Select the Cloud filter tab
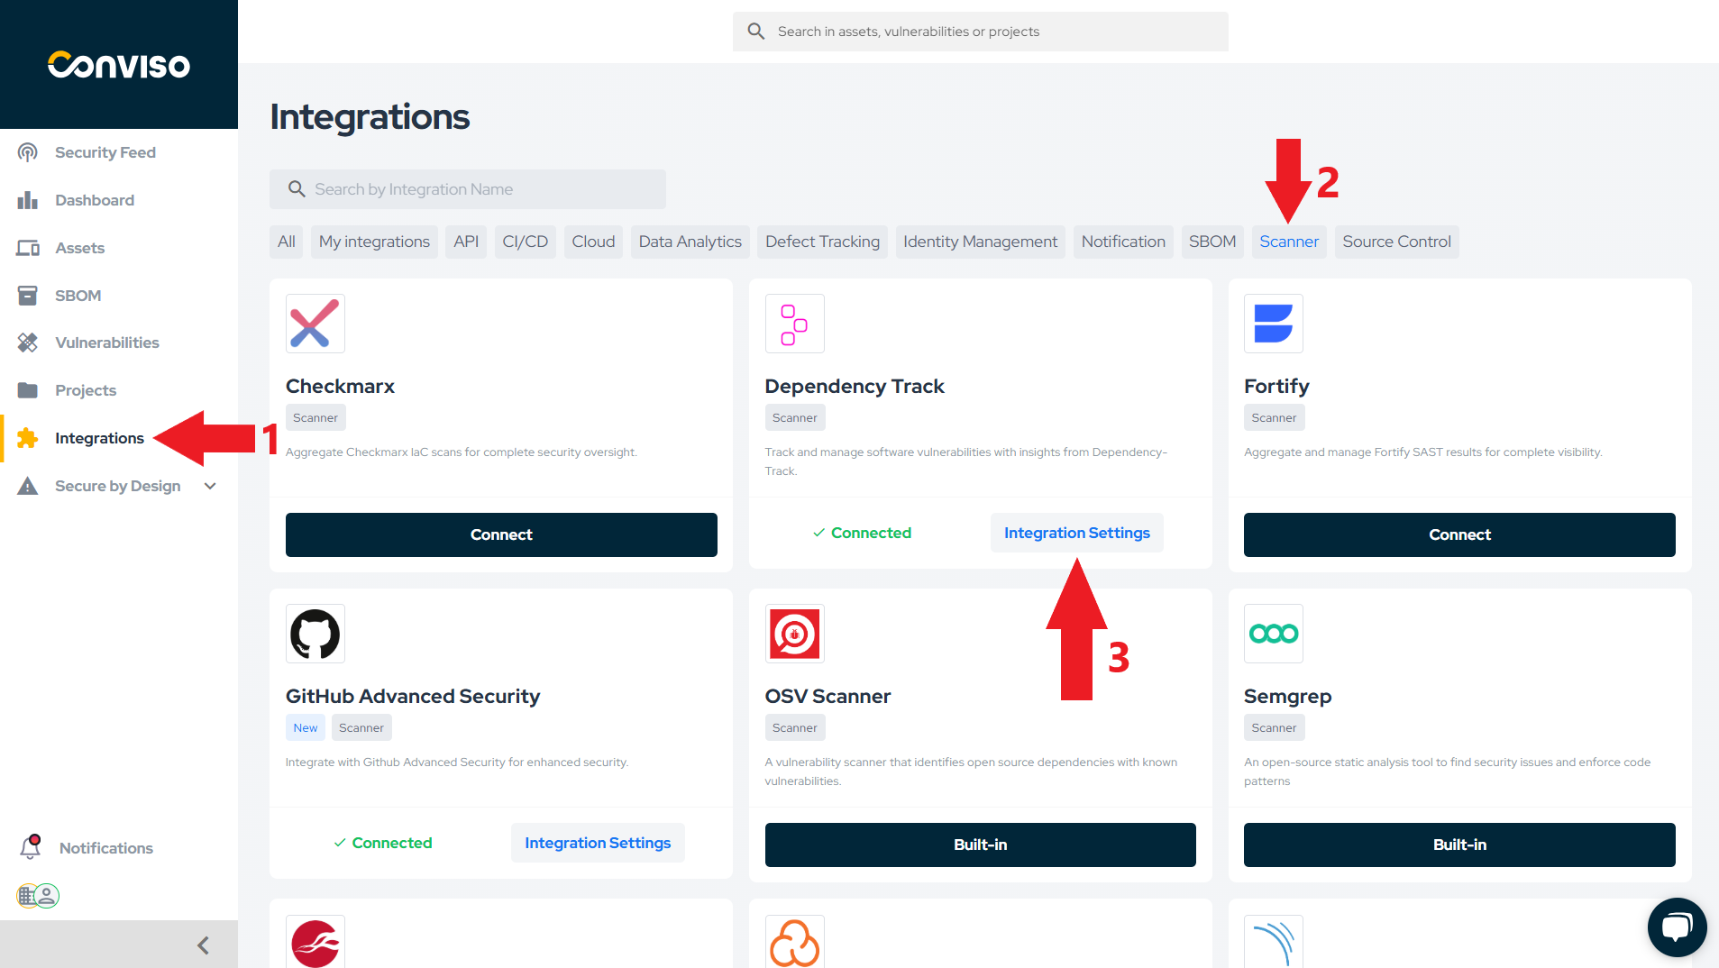 pyautogui.click(x=593, y=242)
